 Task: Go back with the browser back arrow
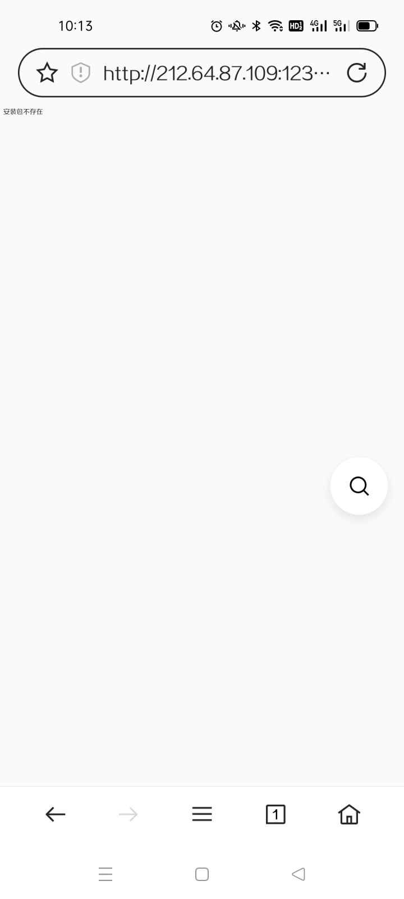tap(56, 814)
